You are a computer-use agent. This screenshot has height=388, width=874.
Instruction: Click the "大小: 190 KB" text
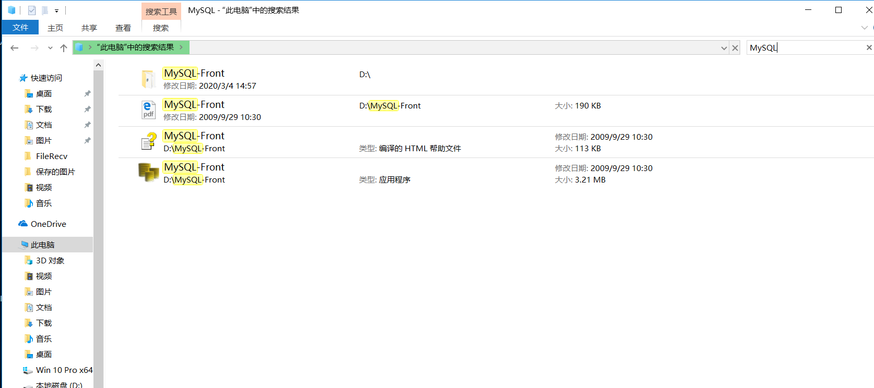[x=578, y=105]
